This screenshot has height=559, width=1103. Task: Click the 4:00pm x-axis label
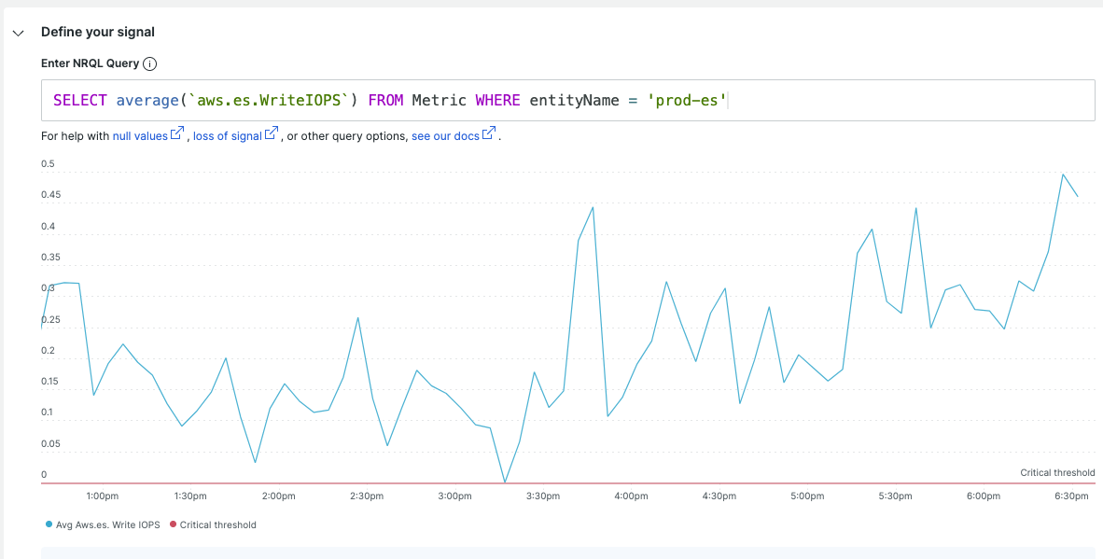click(631, 496)
